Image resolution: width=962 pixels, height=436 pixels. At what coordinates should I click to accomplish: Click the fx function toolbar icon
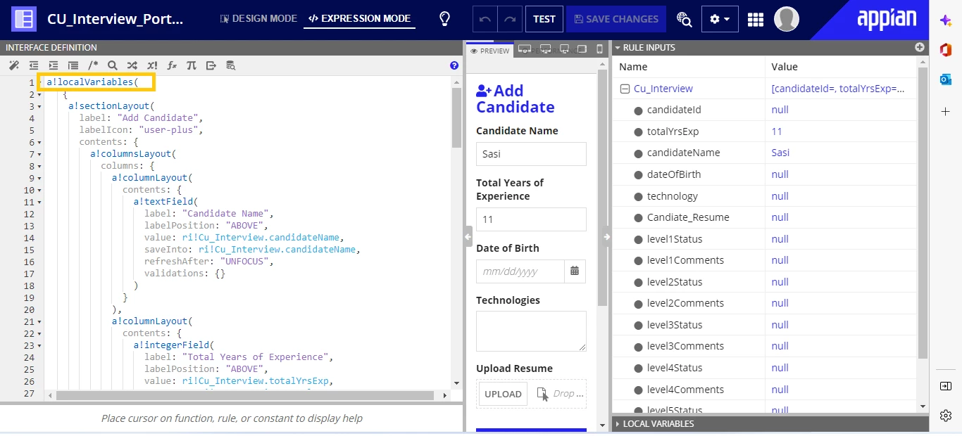[172, 65]
